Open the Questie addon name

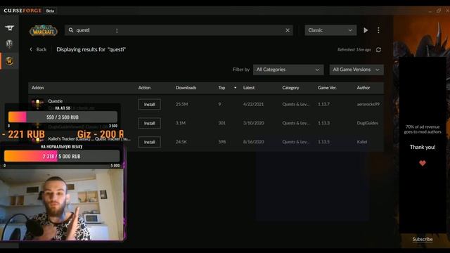(56, 101)
